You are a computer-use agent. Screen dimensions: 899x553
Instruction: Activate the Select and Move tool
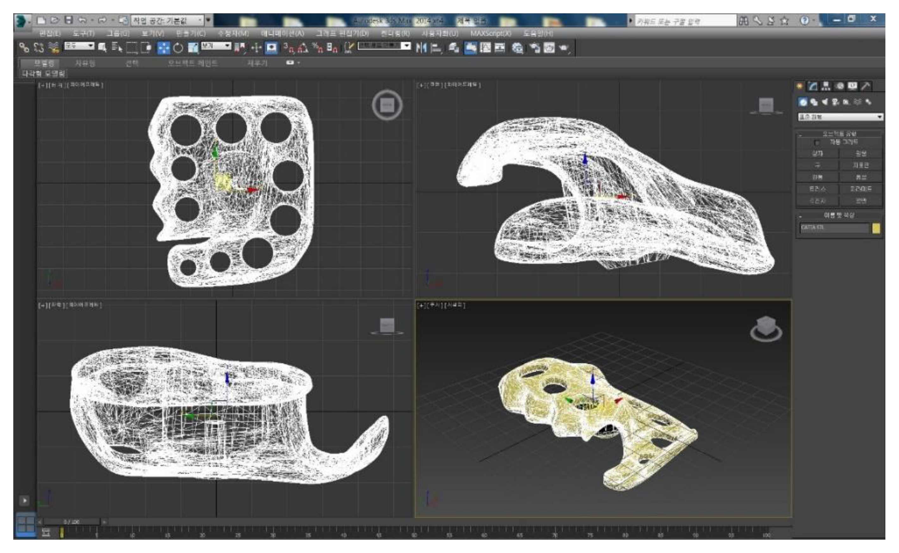click(163, 48)
